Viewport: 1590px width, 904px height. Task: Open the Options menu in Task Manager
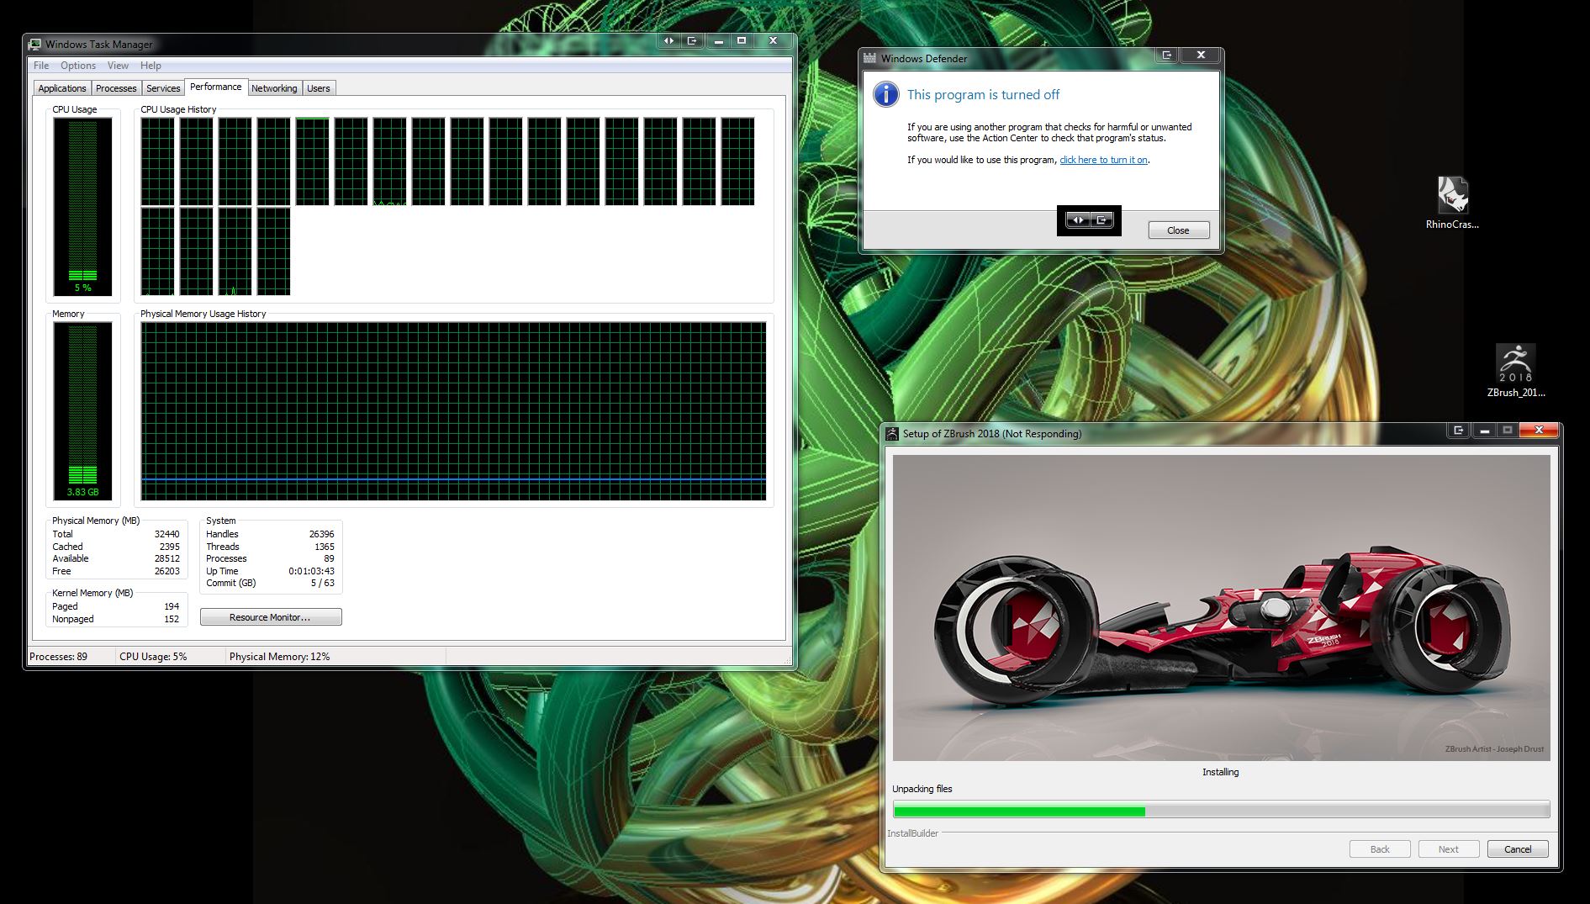[78, 66]
